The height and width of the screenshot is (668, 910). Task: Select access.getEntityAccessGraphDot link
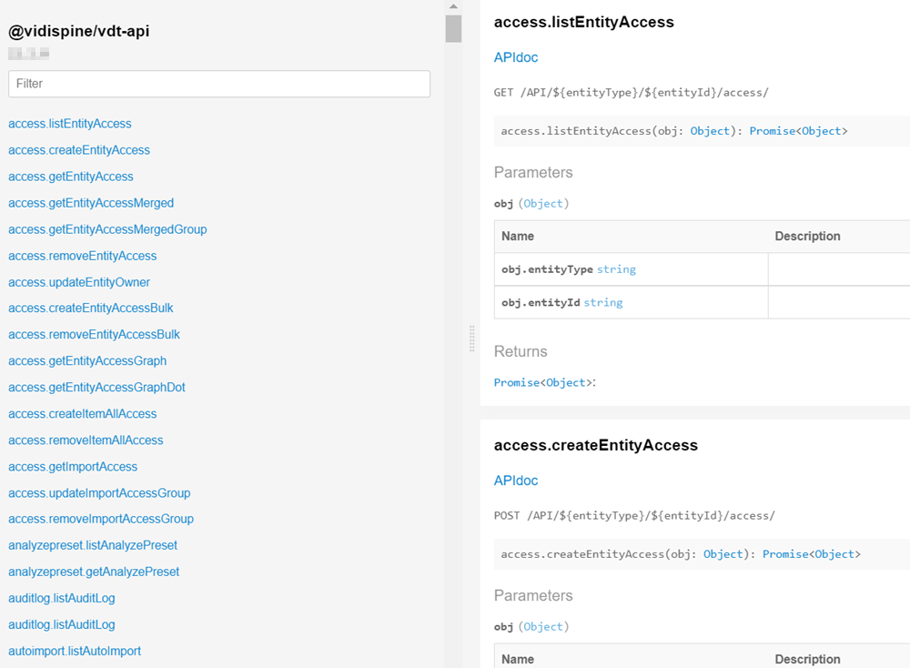click(96, 388)
